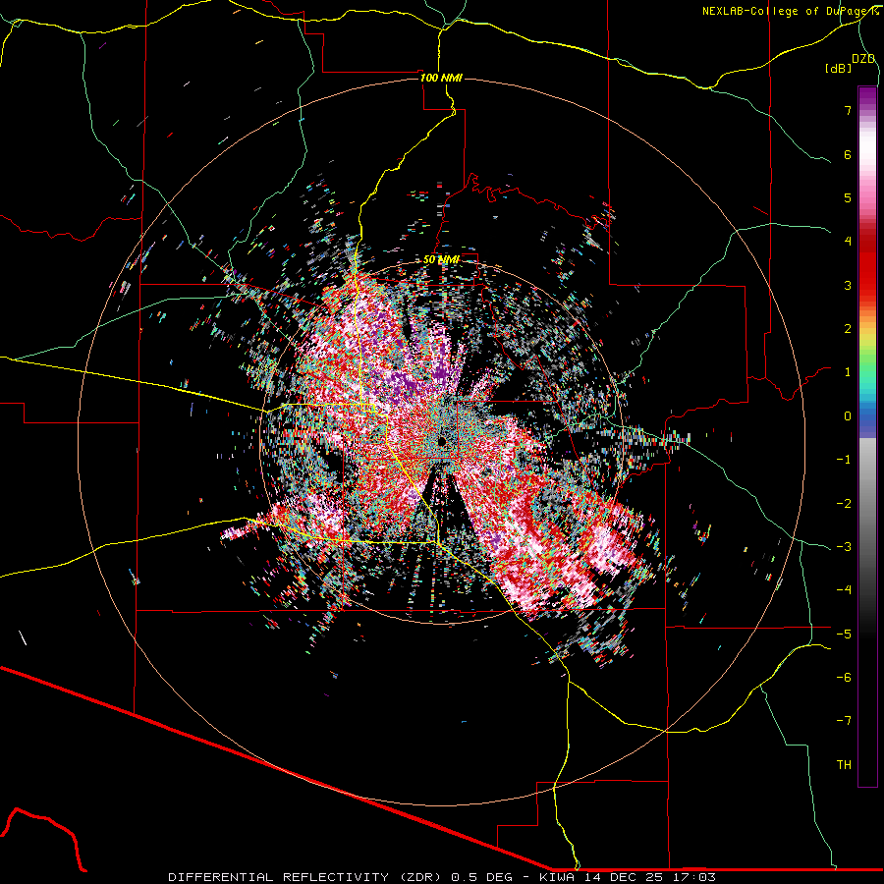The width and height of the screenshot is (884, 884).
Task: Click the 50 NMI range ring label
Action: pos(441,260)
